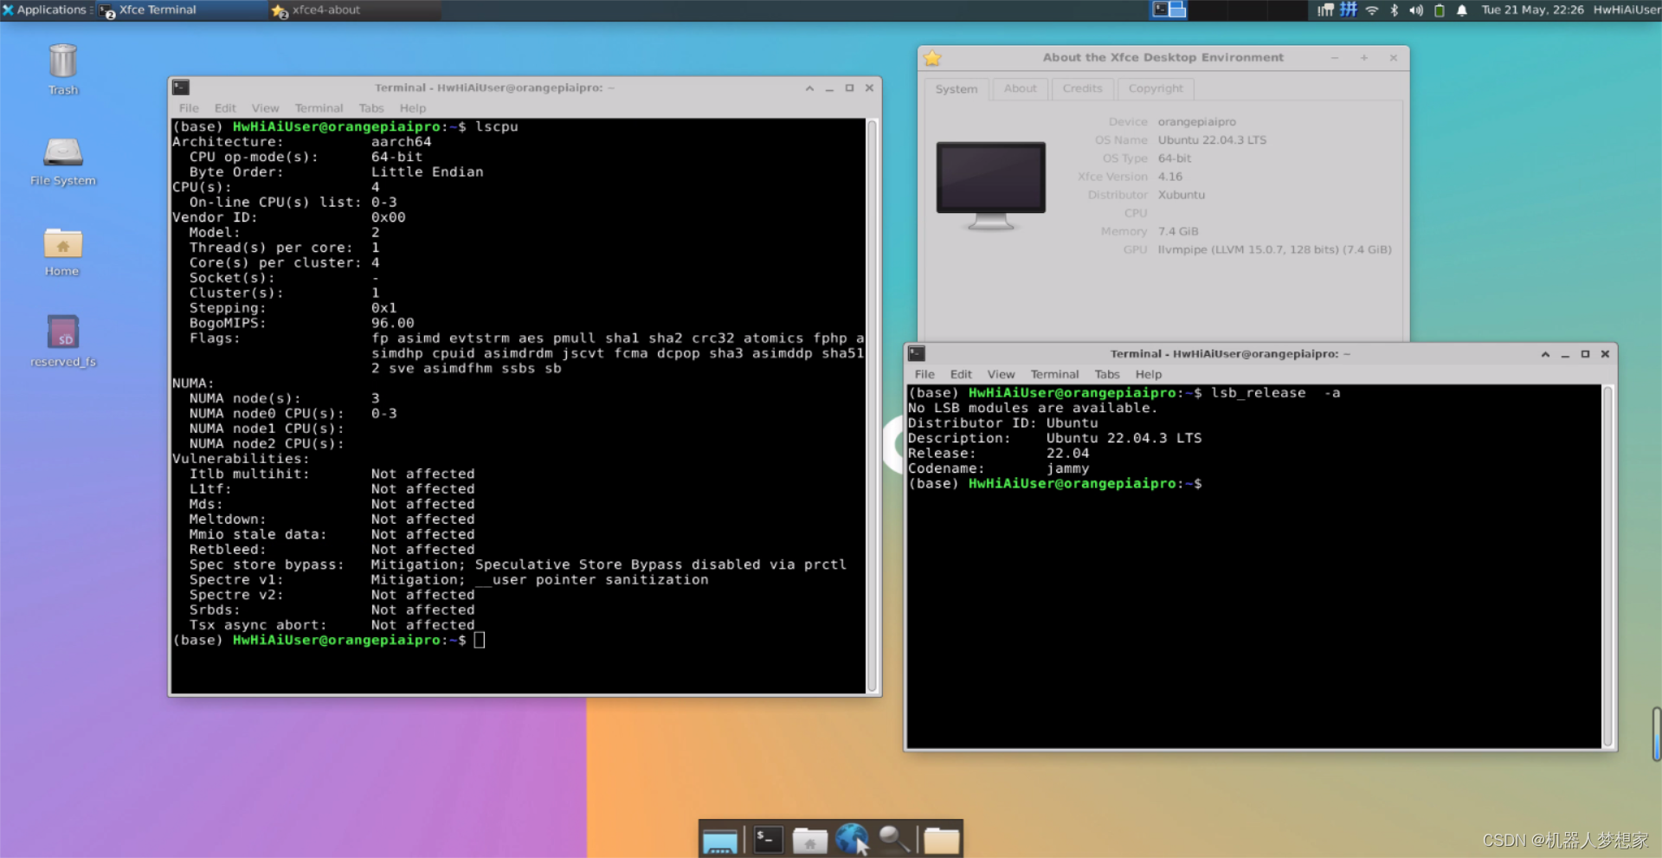Open the notifications bell icon
The width and height of the screenshot is (1662, 858).
pos(1462,10)
